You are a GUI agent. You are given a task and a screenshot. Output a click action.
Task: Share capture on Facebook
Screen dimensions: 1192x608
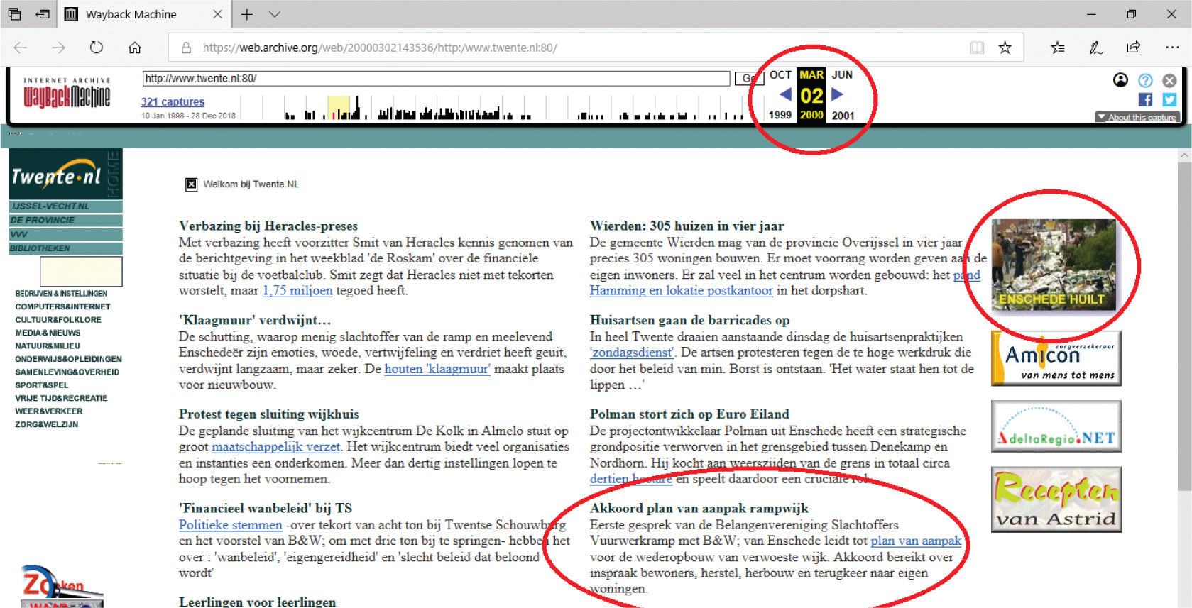[x=1145, y=100]
